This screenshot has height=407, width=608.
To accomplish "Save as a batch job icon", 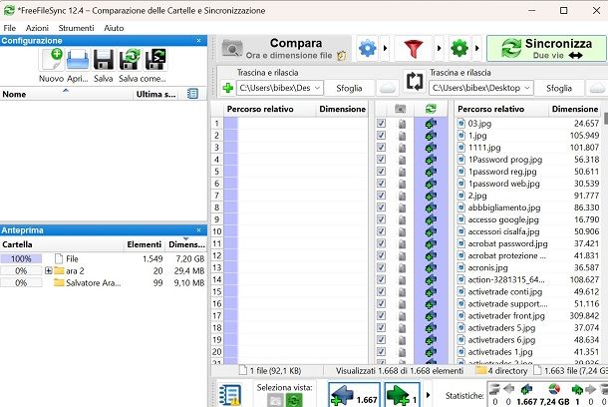I will pyautogui.click(x=155, y=60).
